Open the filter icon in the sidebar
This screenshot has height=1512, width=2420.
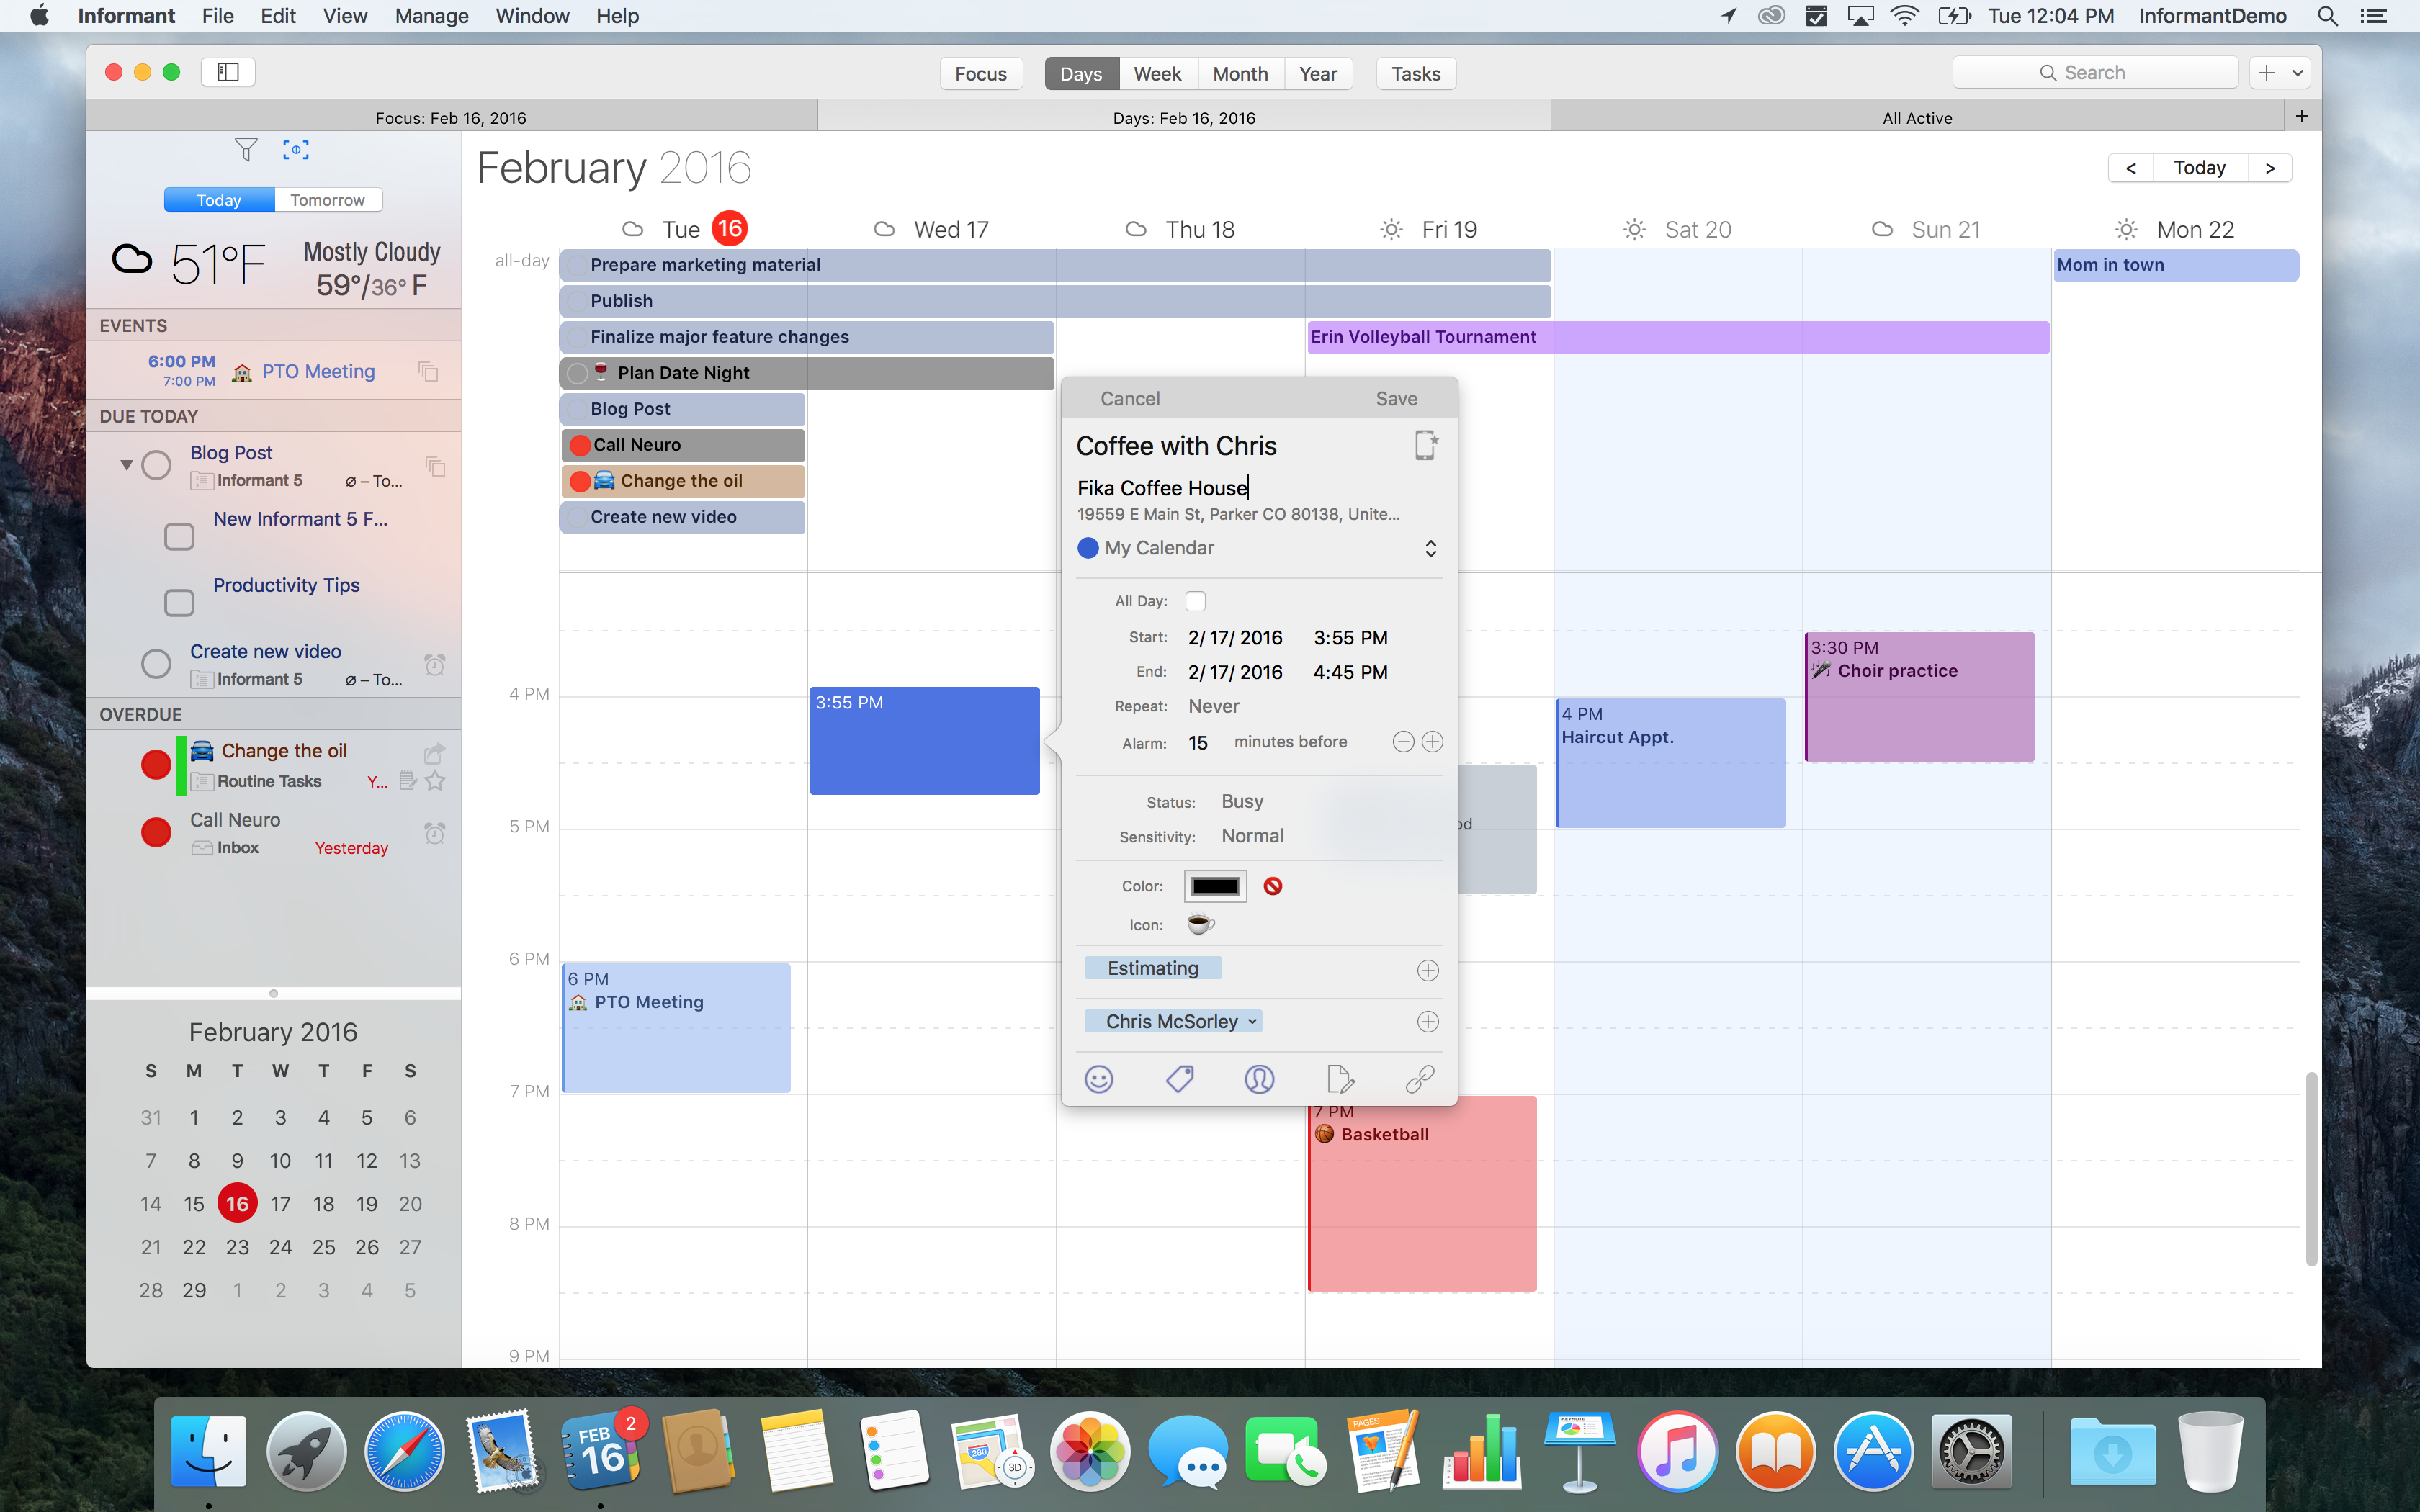[246, 149]
